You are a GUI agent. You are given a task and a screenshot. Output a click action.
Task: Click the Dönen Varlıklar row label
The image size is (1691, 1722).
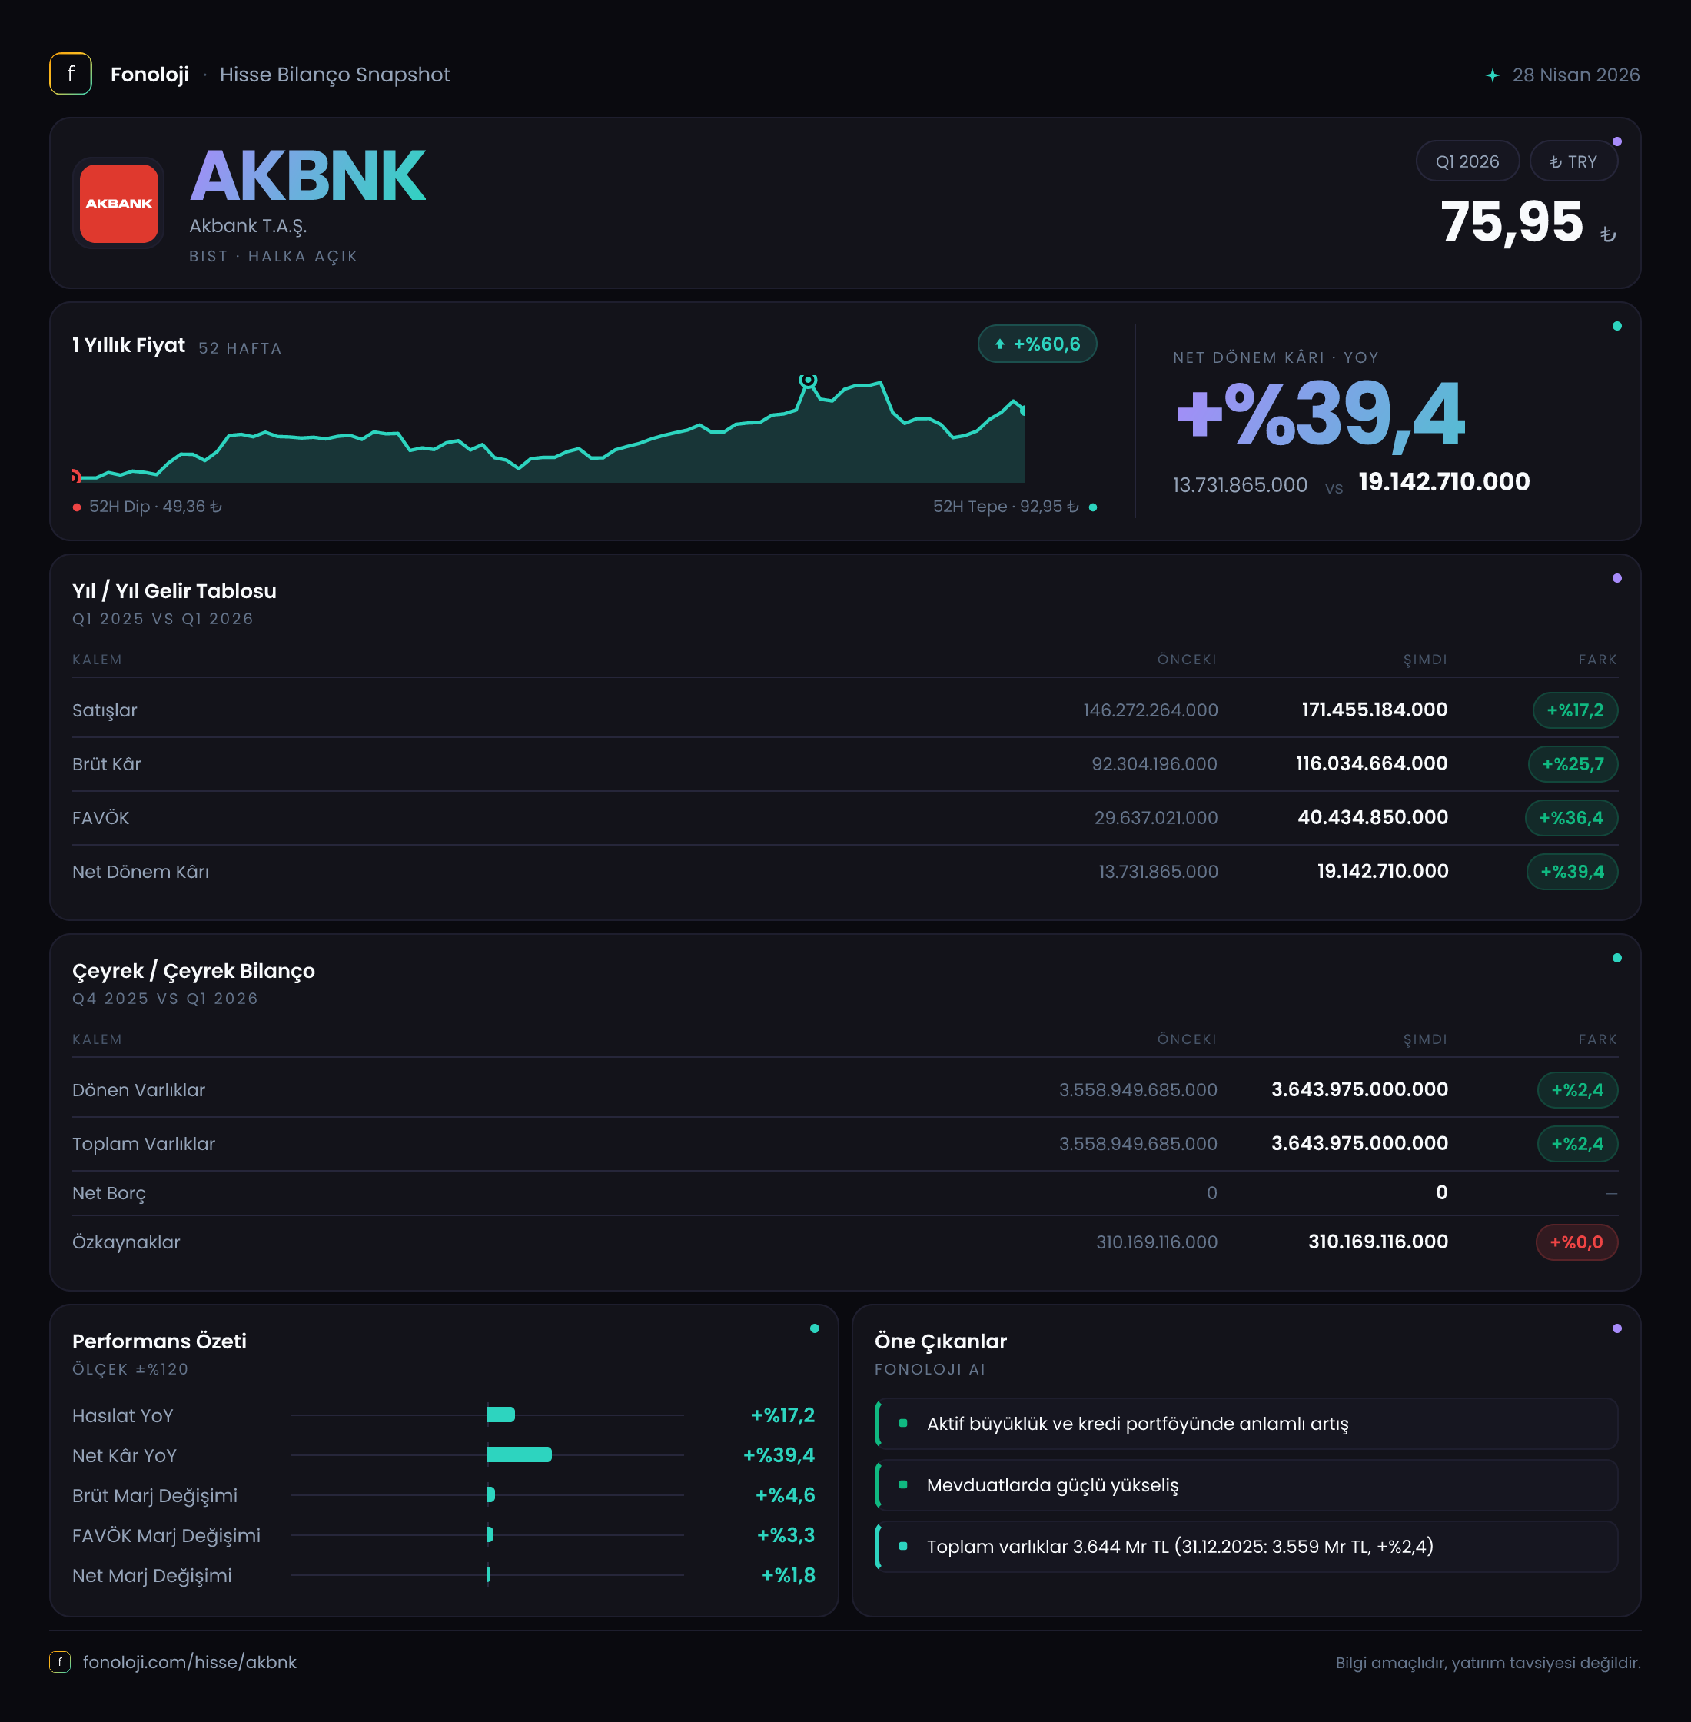pyautogui.click(x=138, y=1089)
